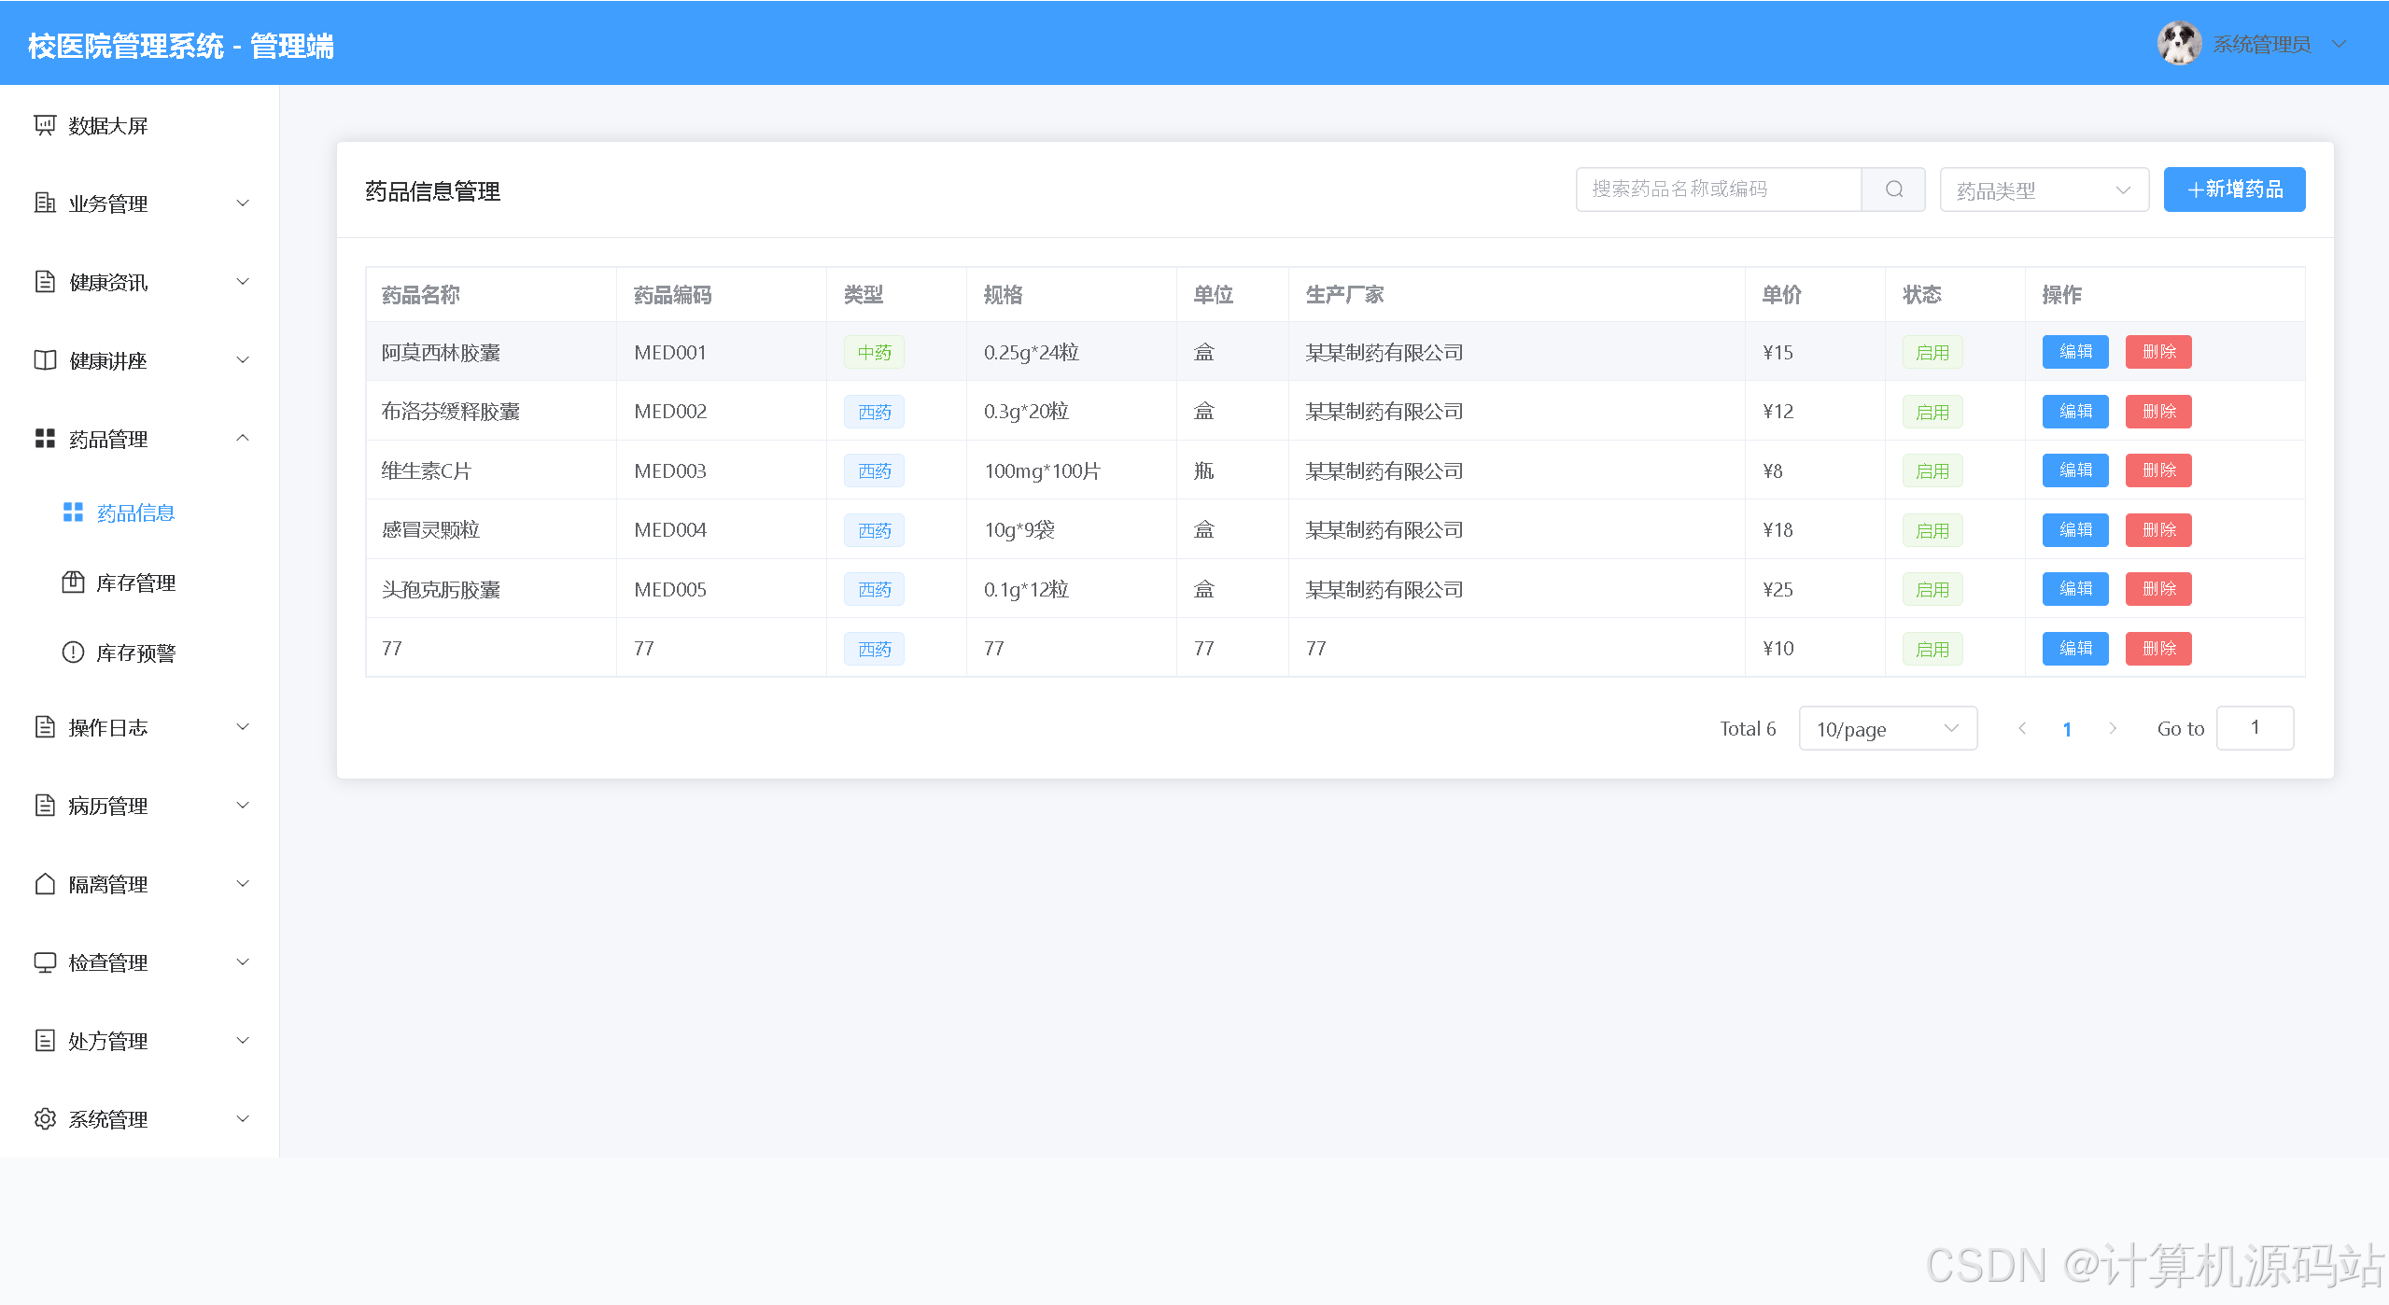Edit the 感冒灵颗粒 row
The width and height of the screenshot is (2389, 1305).
[2075, 530]
